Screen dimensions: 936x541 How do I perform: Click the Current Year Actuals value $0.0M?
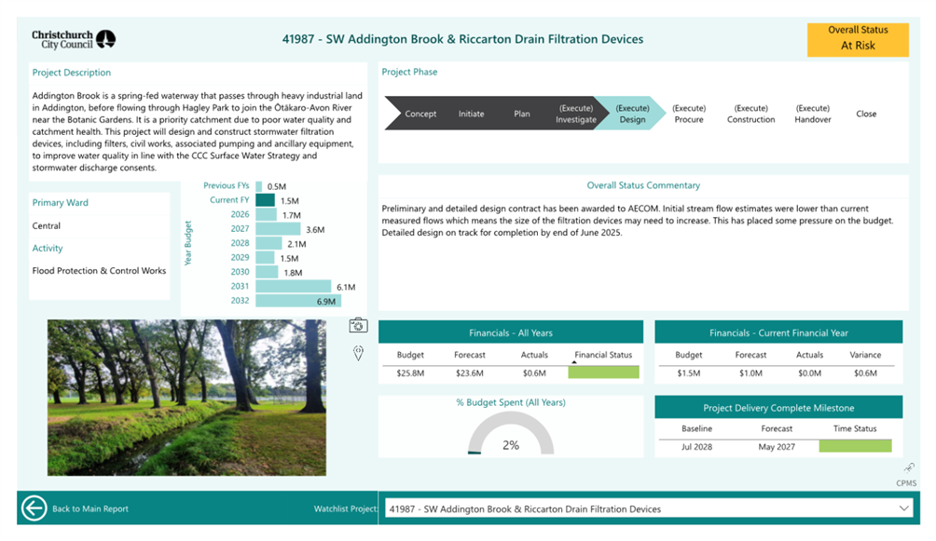click(809, 373)
